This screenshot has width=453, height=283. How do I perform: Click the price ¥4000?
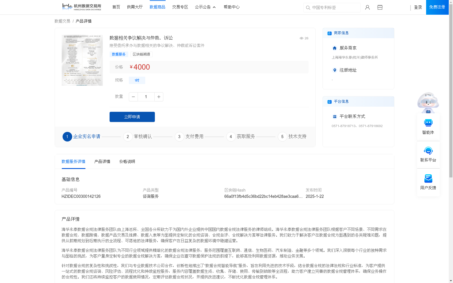coord(140,67)
